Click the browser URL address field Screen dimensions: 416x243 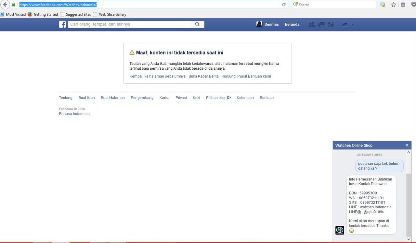point(149,5)
